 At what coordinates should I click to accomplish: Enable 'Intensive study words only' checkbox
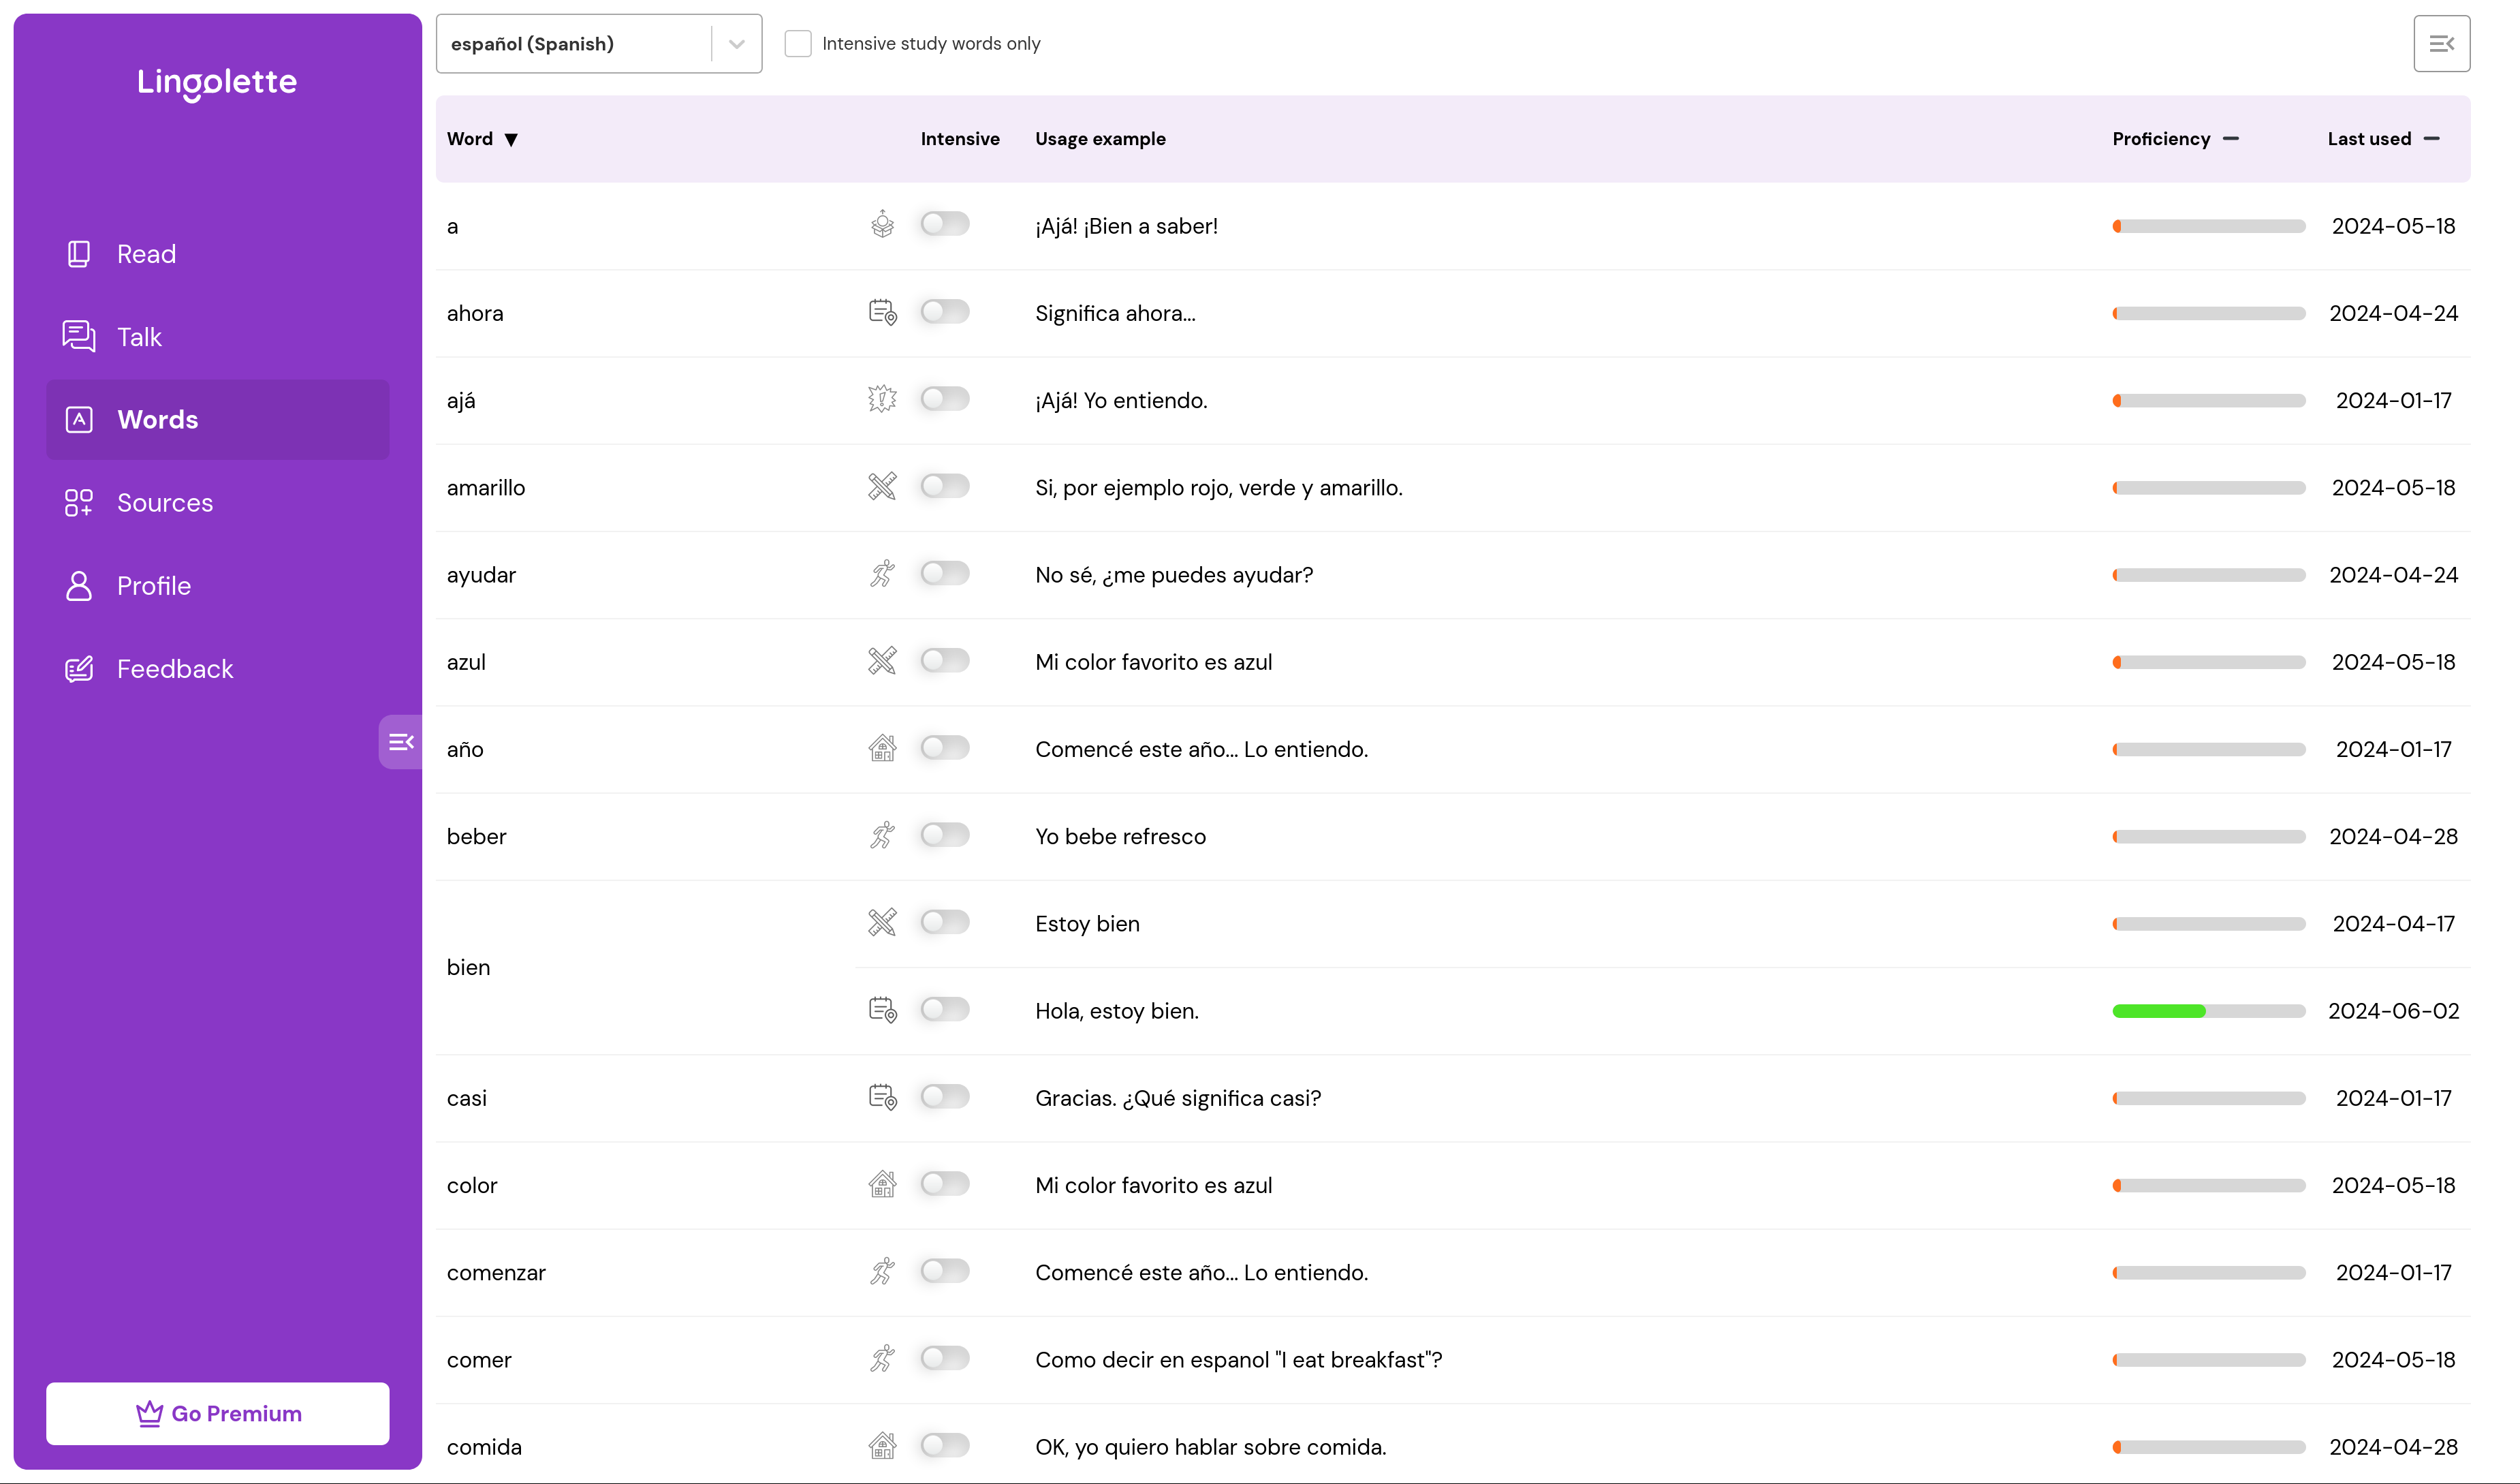[797, 43]
